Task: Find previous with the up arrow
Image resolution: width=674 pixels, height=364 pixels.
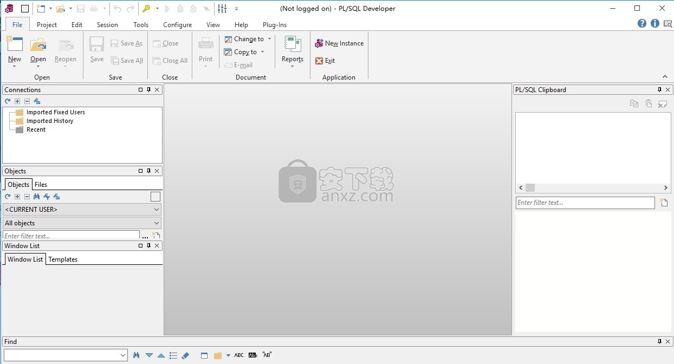Action: click(161, 355)
